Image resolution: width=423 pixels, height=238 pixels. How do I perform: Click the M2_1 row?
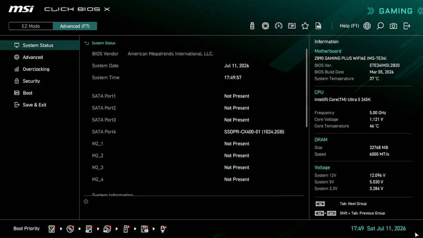point(194,143)
